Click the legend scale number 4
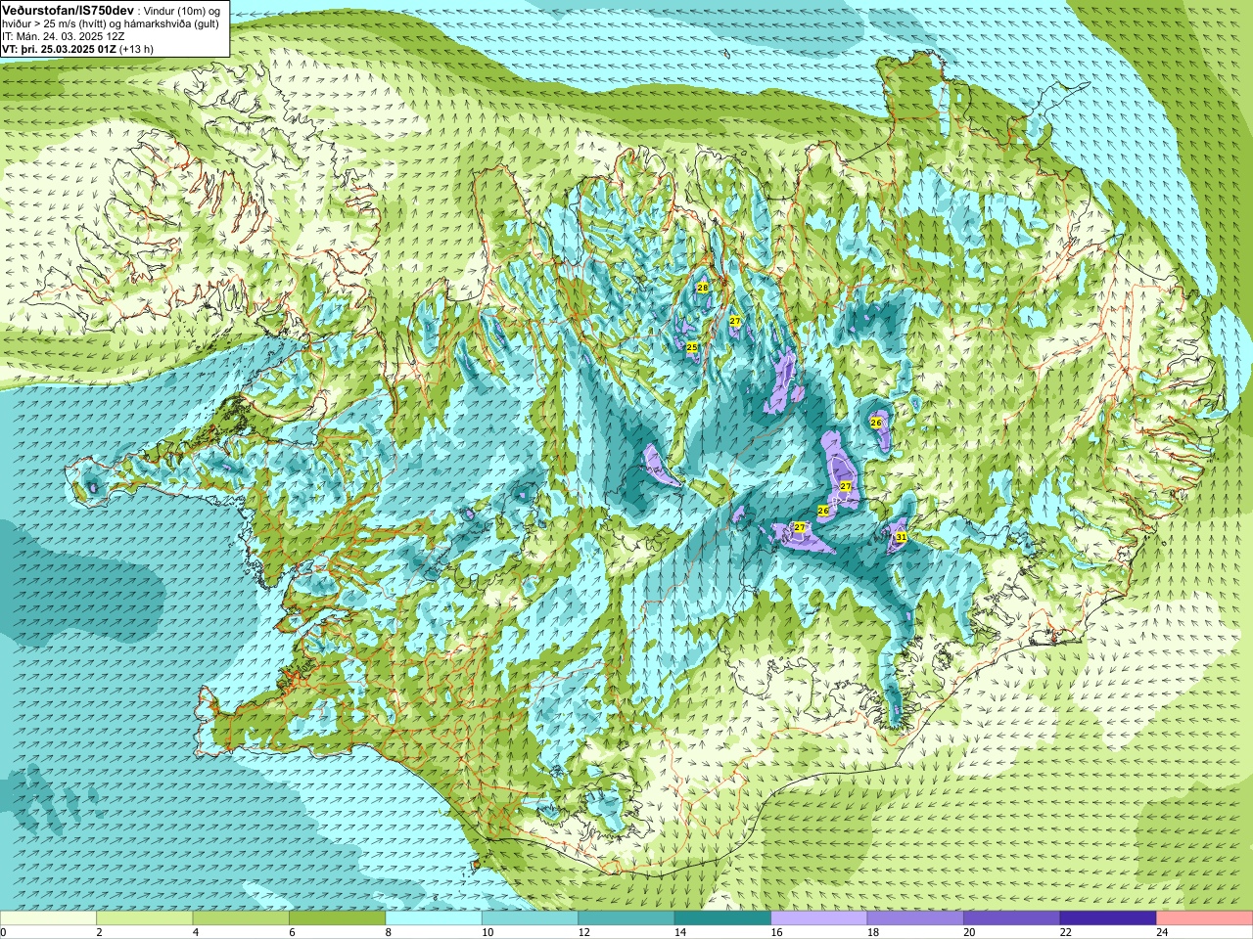 point(195,932)
